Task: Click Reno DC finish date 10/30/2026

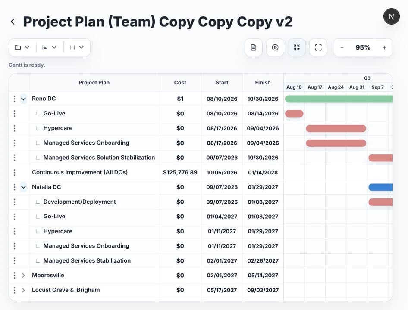Action: coord(263,99)
